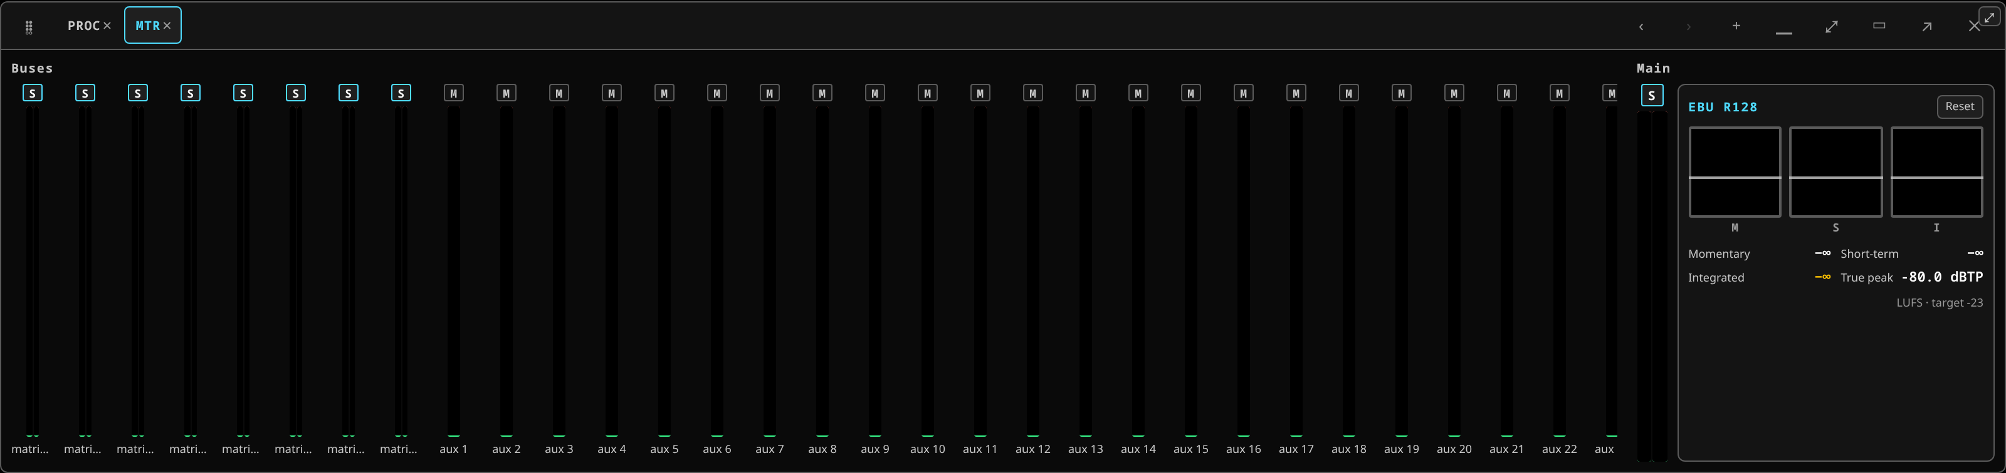Toggle the S button on the Main bus
This screenshot has width=2006, height=473.
tap(1652, 96)
